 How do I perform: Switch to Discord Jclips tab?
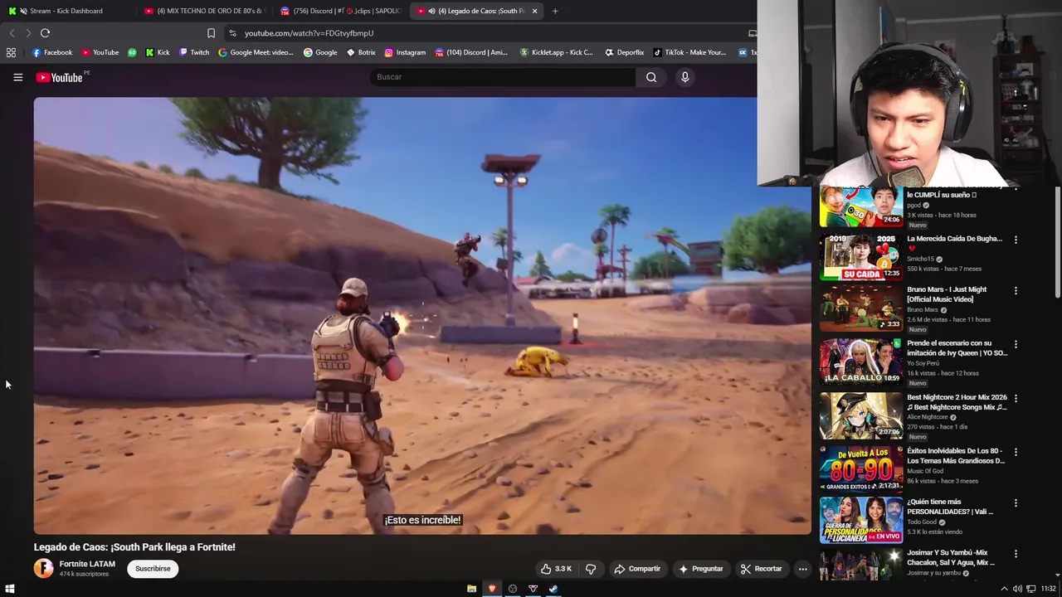coord(340,11)
